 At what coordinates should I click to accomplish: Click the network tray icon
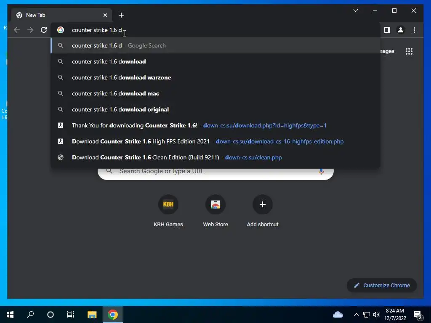[x=367, y=315]
